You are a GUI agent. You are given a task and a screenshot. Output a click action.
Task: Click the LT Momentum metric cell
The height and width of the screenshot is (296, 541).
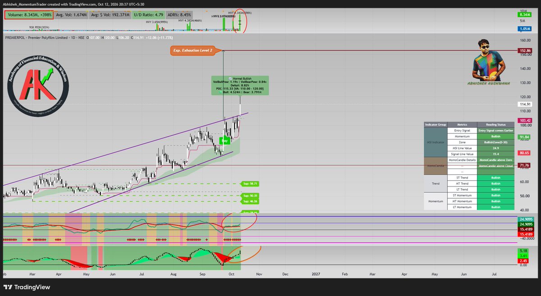462,207
